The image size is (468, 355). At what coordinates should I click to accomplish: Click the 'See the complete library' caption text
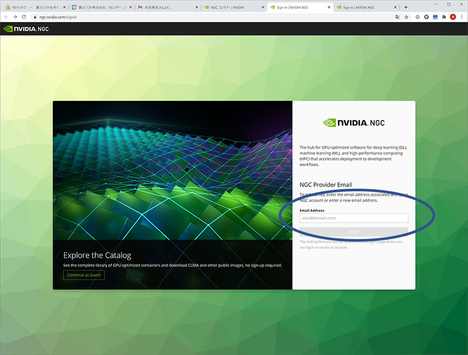(x=173, y=265)
